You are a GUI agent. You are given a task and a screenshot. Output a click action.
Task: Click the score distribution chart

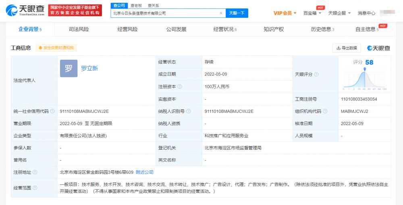point(364,79)
